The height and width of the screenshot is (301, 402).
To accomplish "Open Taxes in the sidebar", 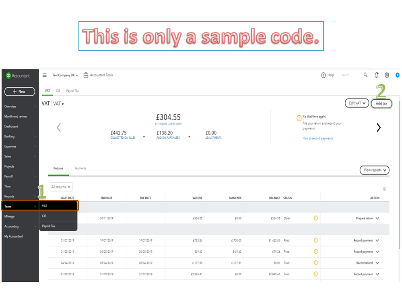I will [x=20, y=206].
